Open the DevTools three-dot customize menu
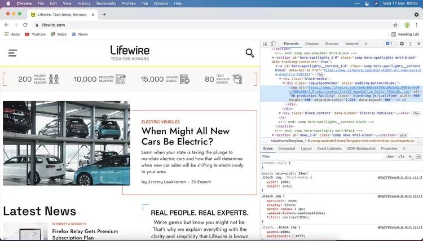The image size is (423, 241). (x=411, y=43)
